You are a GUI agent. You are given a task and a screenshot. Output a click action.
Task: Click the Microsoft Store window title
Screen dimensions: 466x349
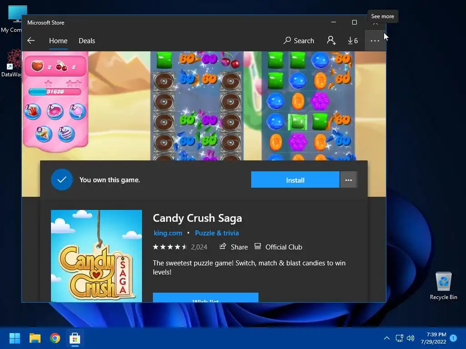[46, 23]
